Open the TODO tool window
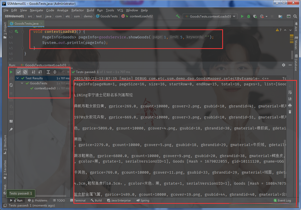 tap(59, 200)
